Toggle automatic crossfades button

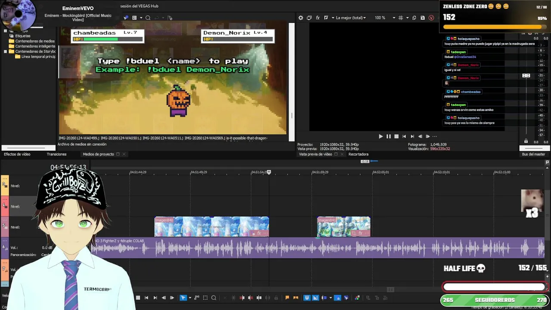coord(315,298)
